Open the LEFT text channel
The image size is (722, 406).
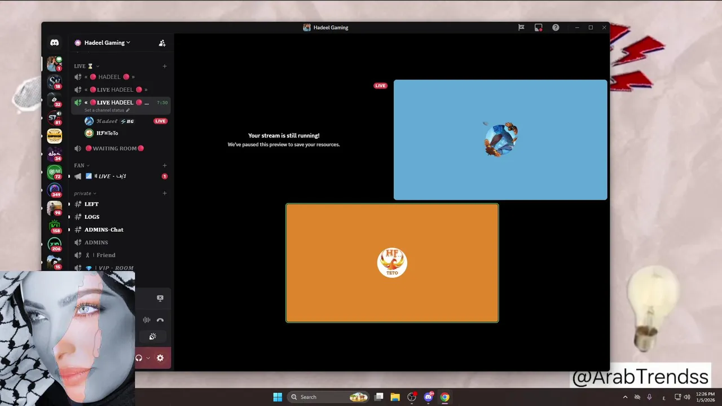coord(121,204)
